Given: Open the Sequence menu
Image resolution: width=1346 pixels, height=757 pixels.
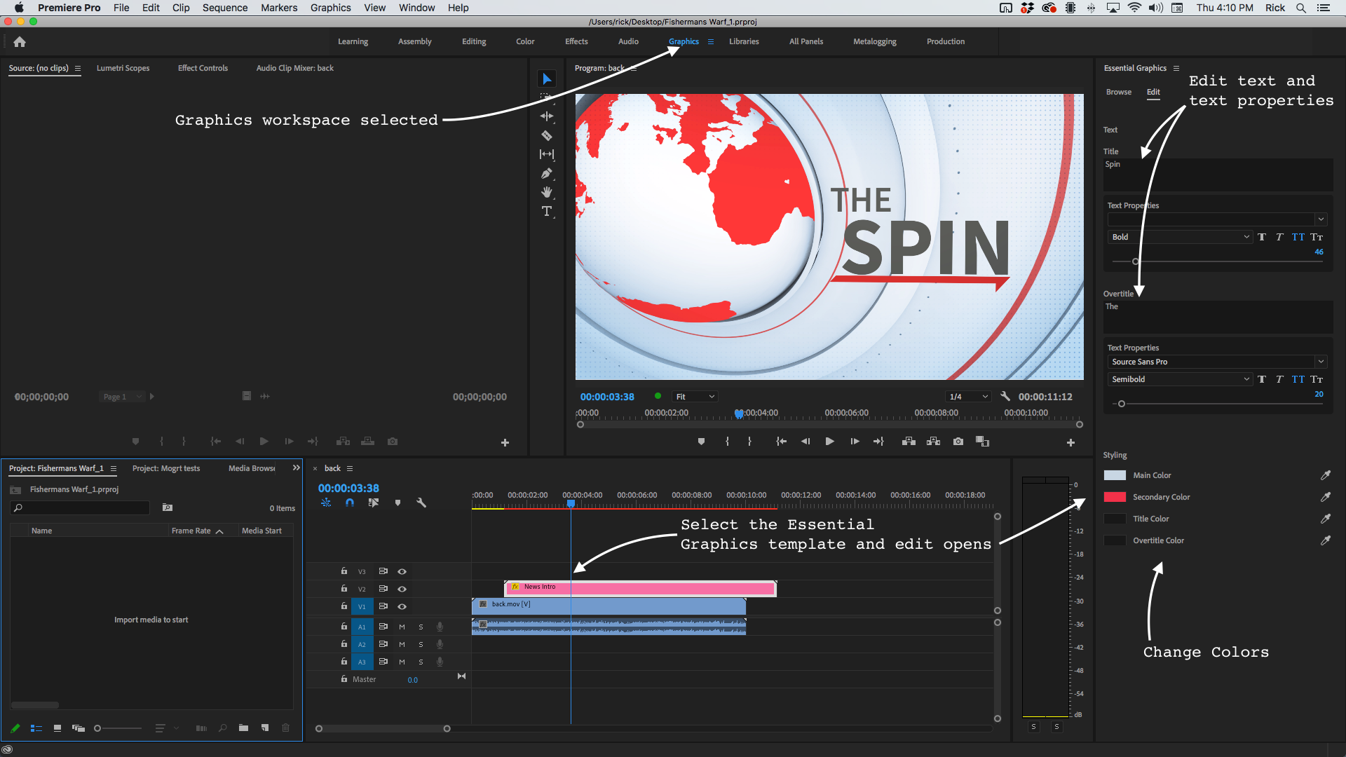Looking at the screenshot, I should tap(225, 8).
